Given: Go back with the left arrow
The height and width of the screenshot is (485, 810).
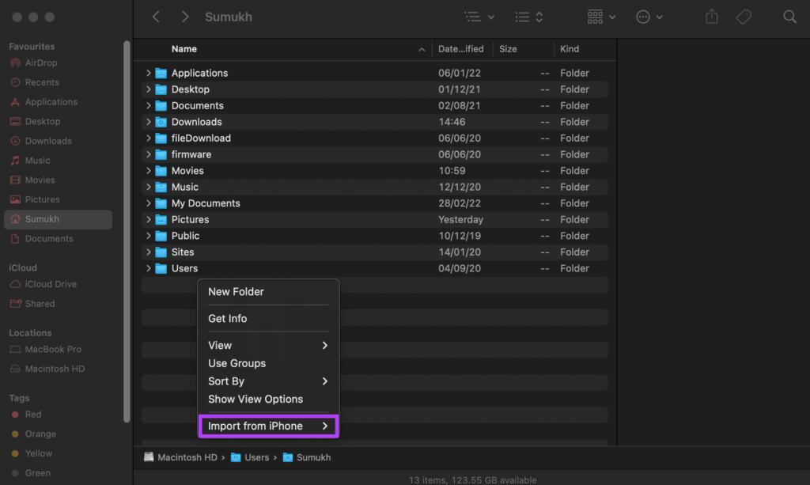Looking at the screenshot, I should pos(156,17).
